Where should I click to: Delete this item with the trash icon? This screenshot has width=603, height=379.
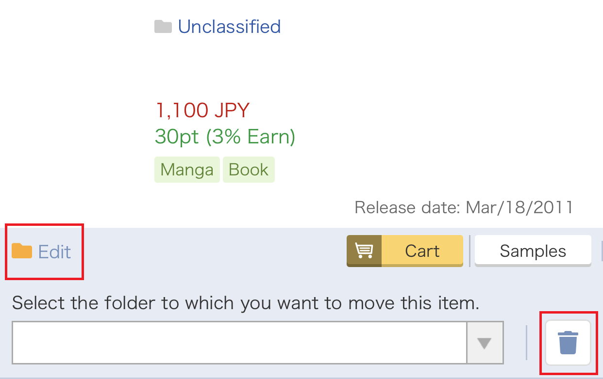coord(568,343)
